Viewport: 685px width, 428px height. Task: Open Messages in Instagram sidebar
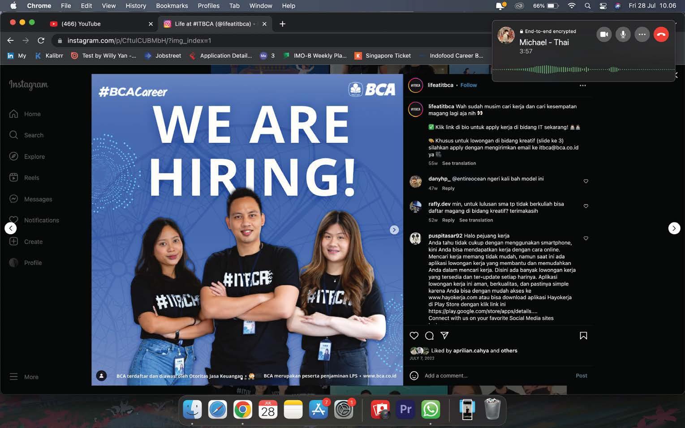pos(30,199)
